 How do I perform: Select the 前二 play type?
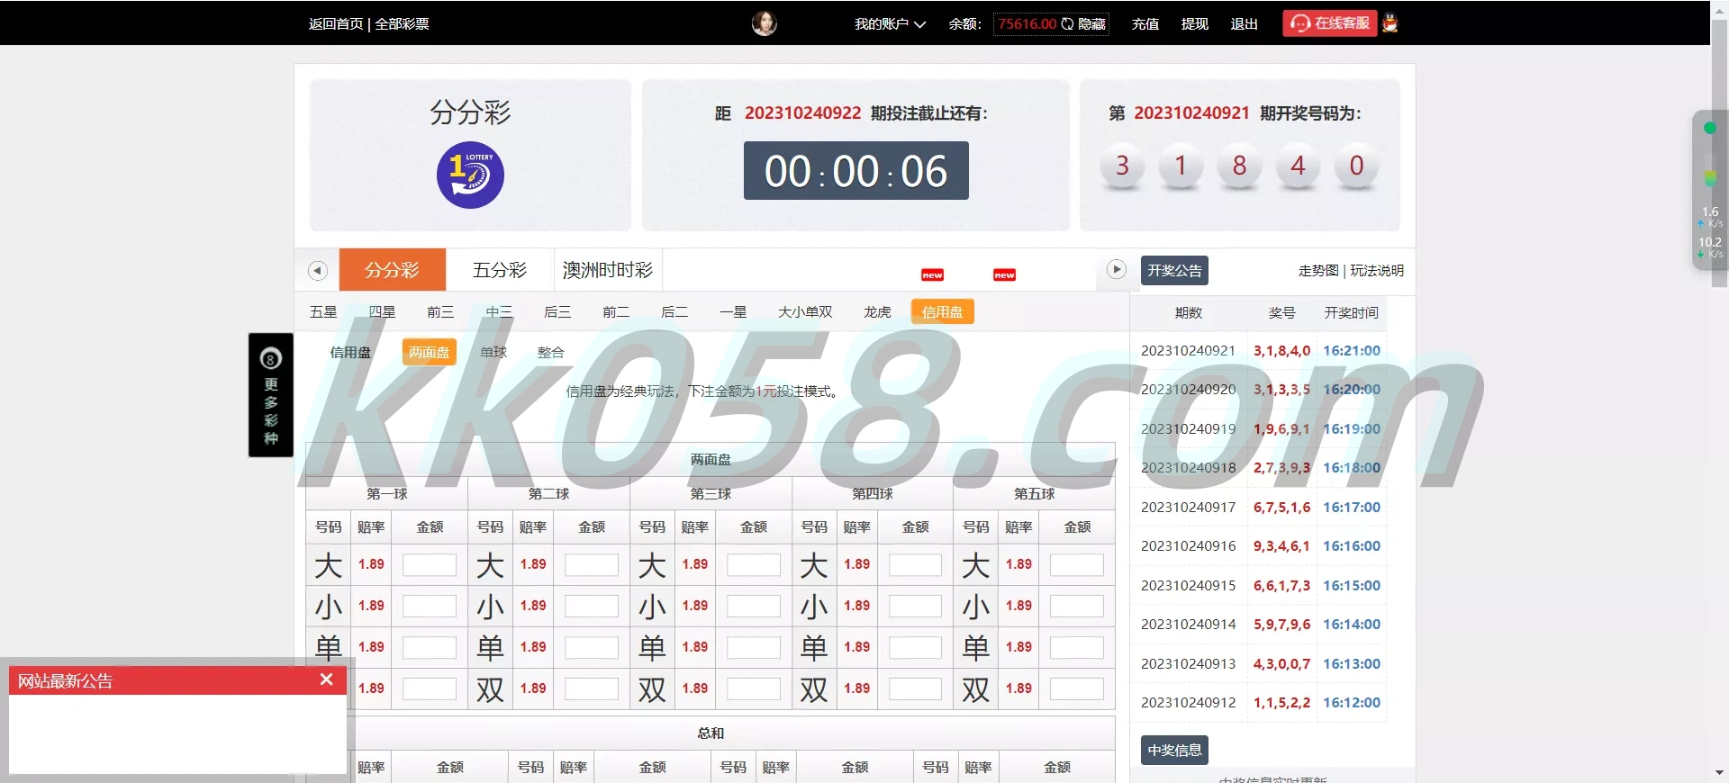coord(616,311)
